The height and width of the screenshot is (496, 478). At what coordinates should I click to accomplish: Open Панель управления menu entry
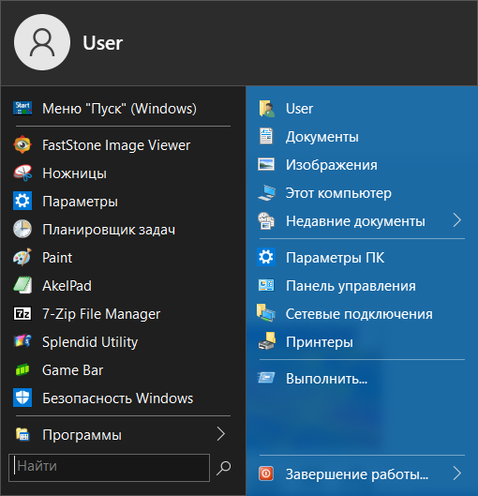(362, 286)
